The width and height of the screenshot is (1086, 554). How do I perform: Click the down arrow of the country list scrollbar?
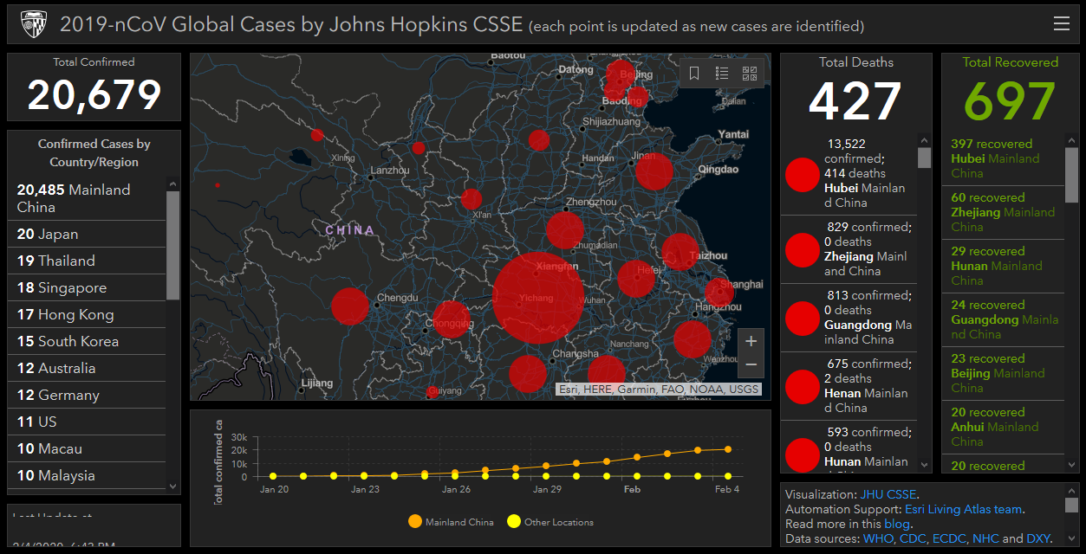[x=173, y=486]
